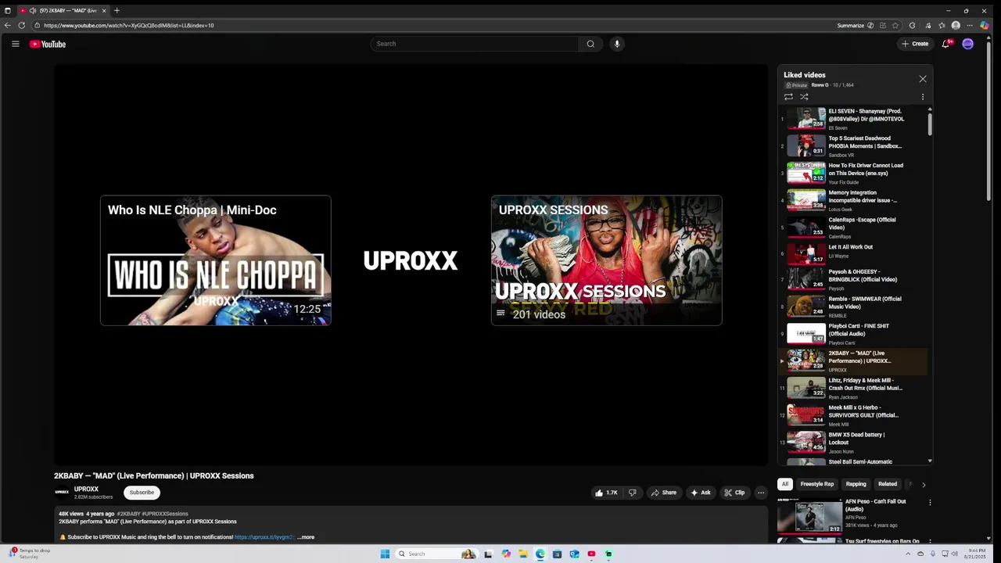Open File Explorer from taskbar
Image resolution: width=1001 pixels, height=563 pixels.
tap(522, 554)
